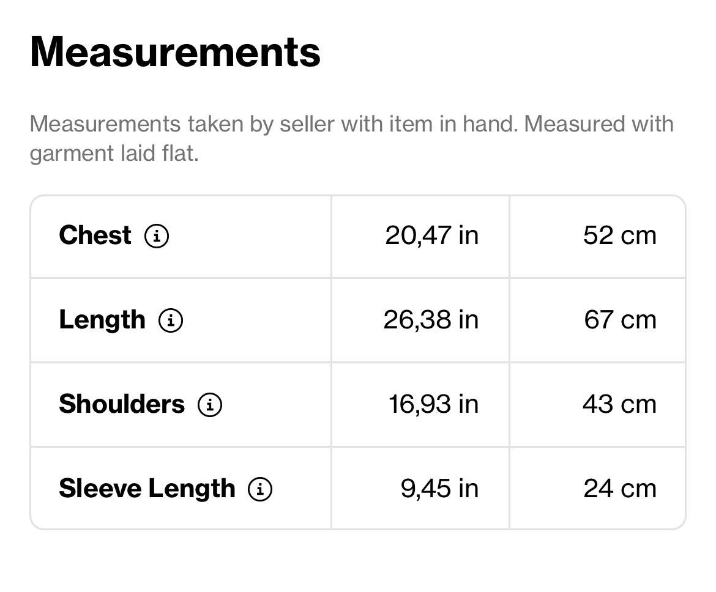Select the Length row label
Viewport: 716px width, 592px height.
point(102,320)
